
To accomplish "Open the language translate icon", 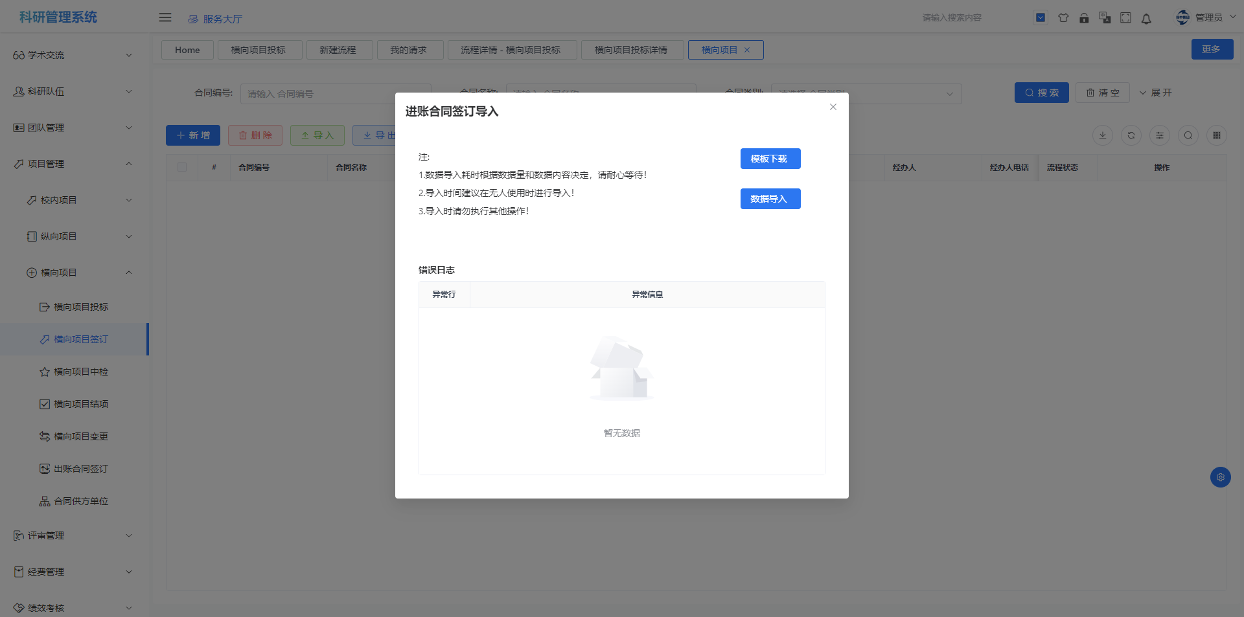I will click(x=1105, y=18).
